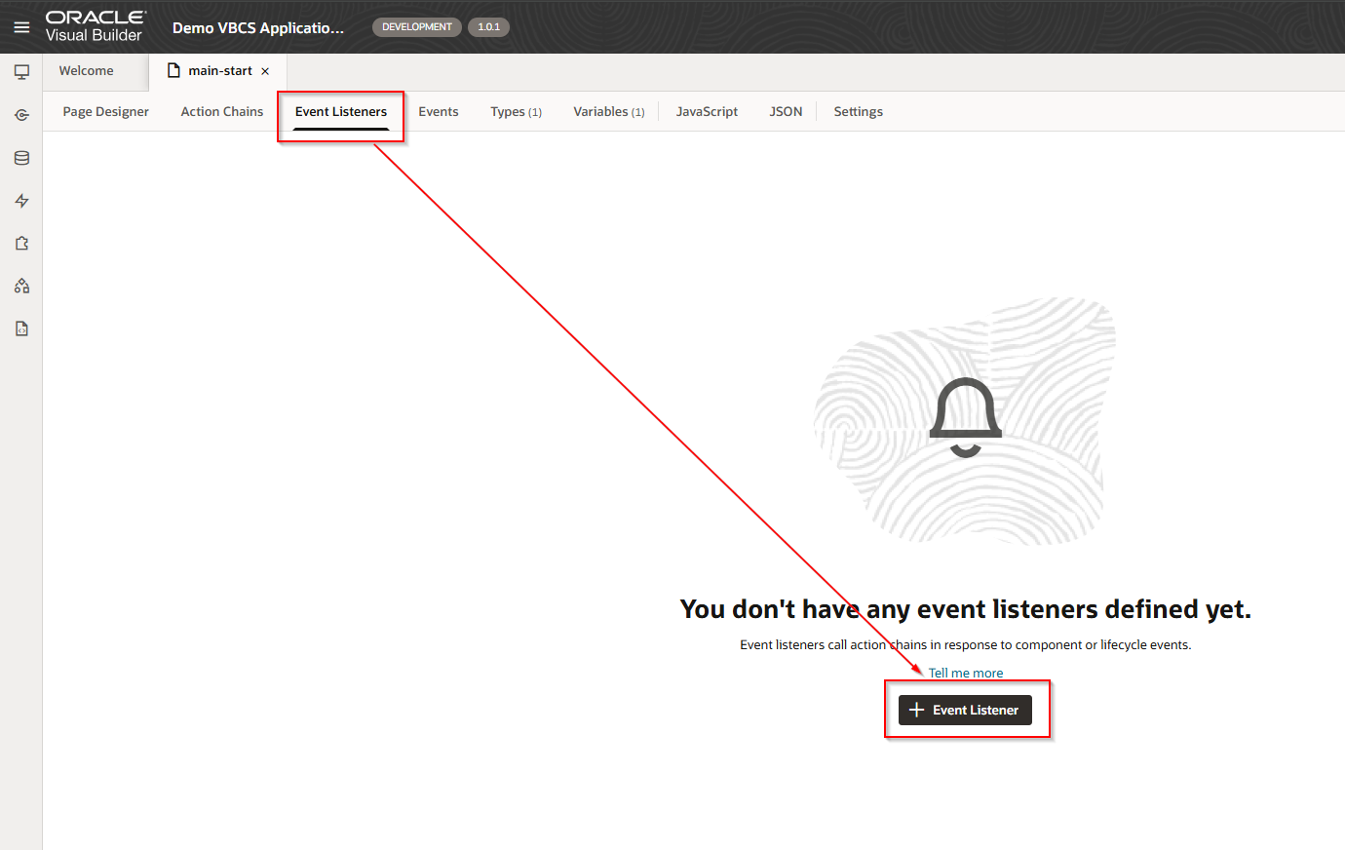Click the 1.0.1 version badge
Screen dimensions: 1345x850
click(x=488, y=27)
